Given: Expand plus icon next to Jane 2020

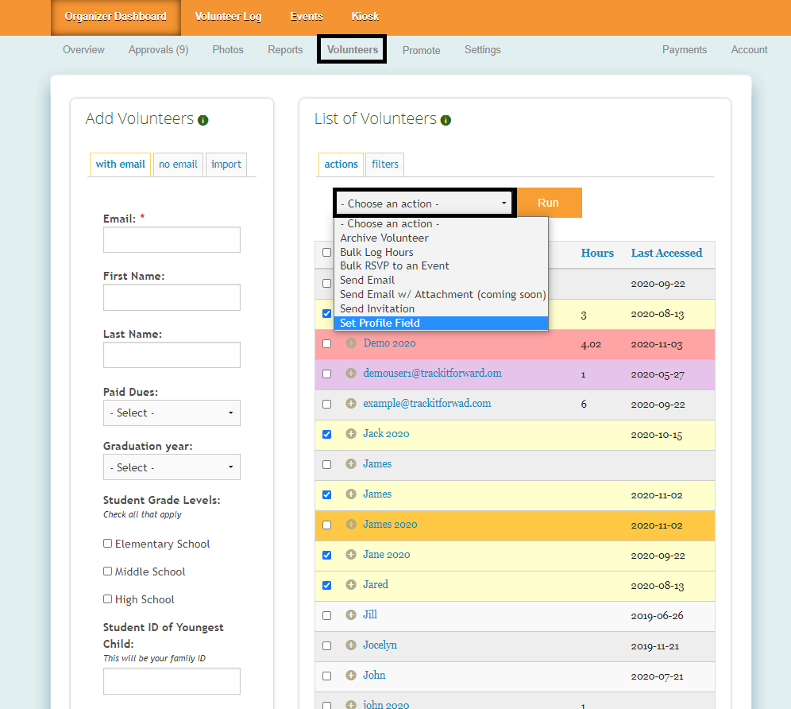Looking at the screenshot, I should pyautogui.click(x=351, y=555).
